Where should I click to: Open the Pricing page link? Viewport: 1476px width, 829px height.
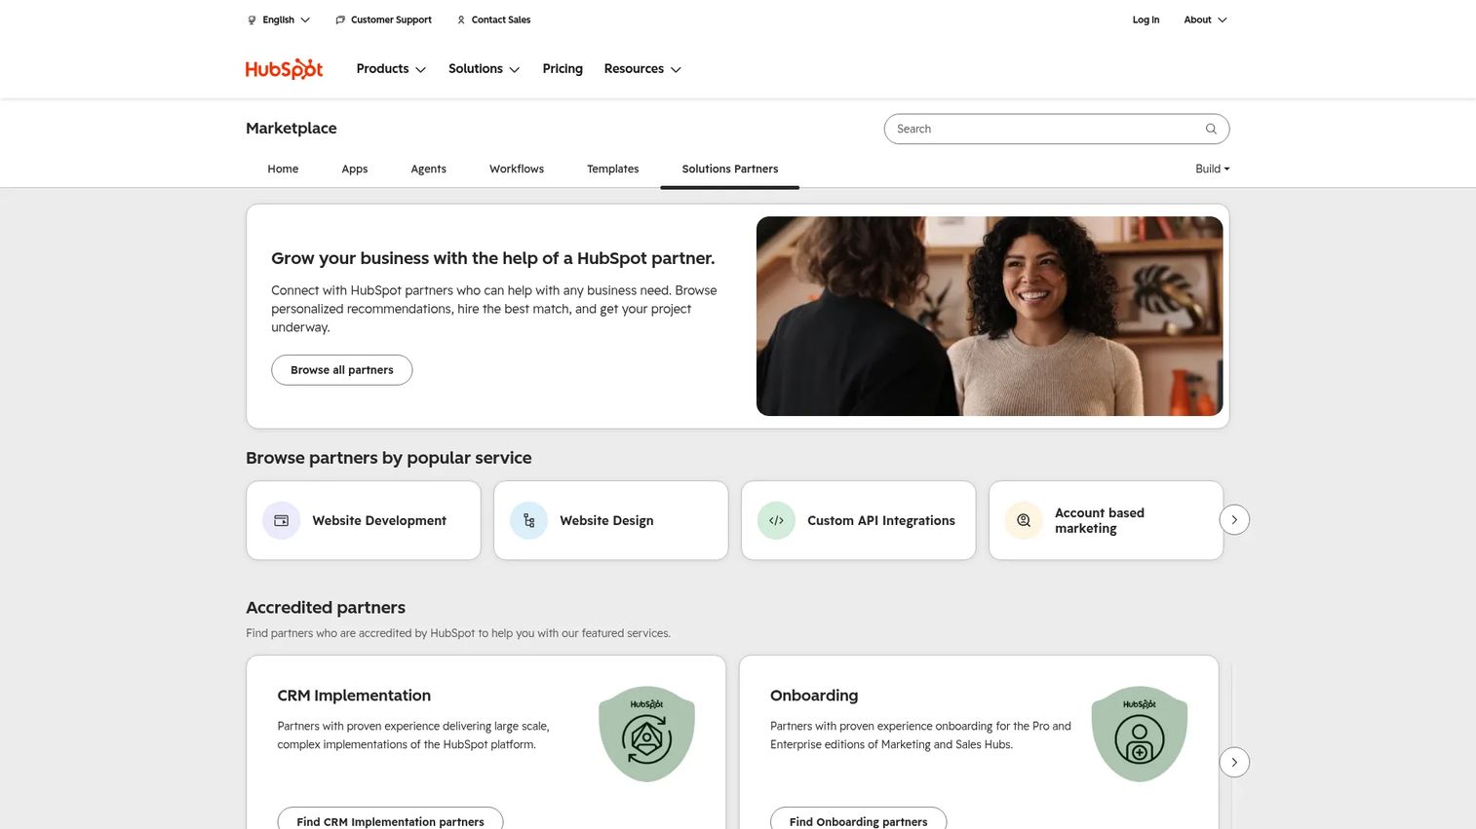(x=563, y=69)
